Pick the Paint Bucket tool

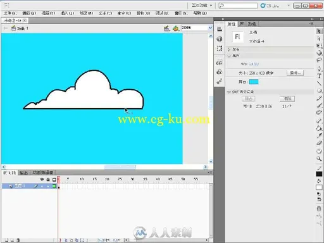pyautogui.click(x=319, y=128)
